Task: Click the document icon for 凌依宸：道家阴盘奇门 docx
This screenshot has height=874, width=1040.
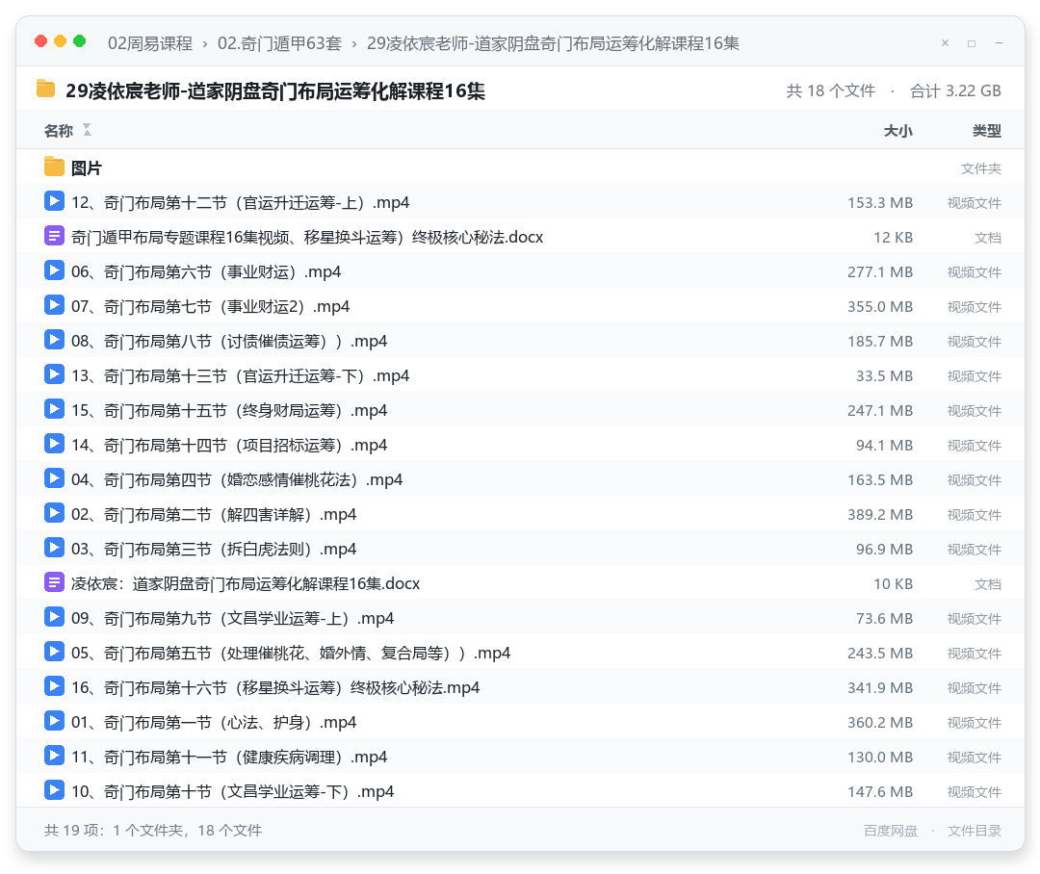Action: pyautogui.click(x=54, y=582)
